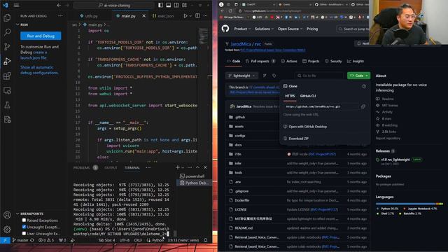The image size is (448, 252).
Task: Open the Remote Explorer icon in activity bar
Action: 7,90
